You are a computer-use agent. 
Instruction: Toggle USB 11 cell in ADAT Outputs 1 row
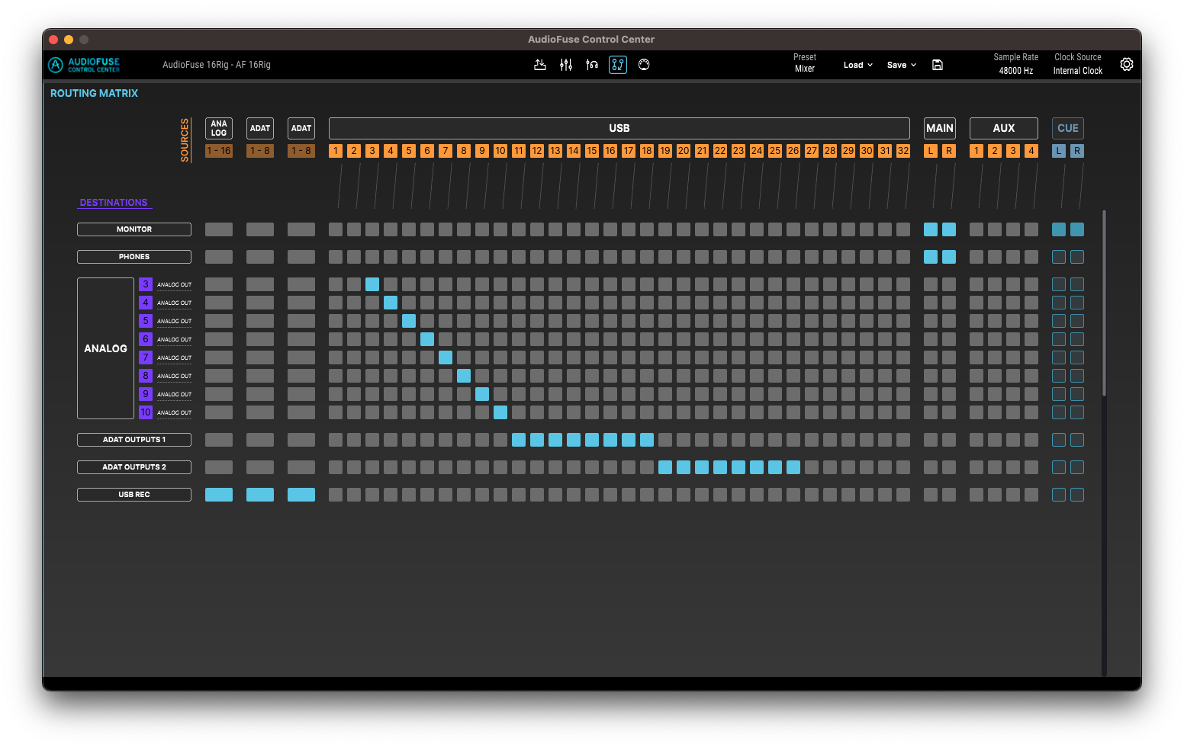click(519, 440)
